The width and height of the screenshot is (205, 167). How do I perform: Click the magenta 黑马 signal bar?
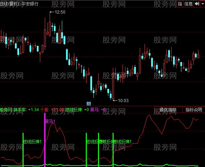(45, 140)
